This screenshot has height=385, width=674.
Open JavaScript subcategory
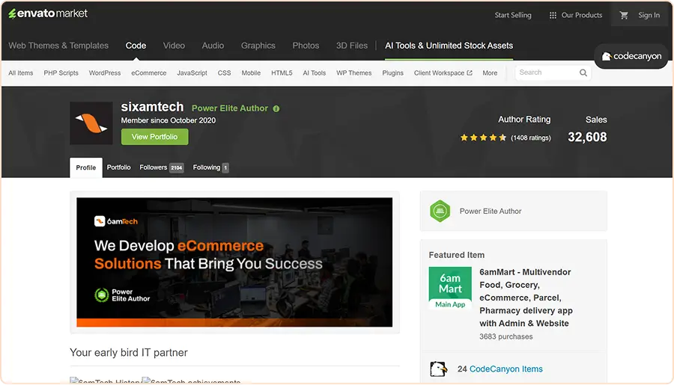(192, 73)
